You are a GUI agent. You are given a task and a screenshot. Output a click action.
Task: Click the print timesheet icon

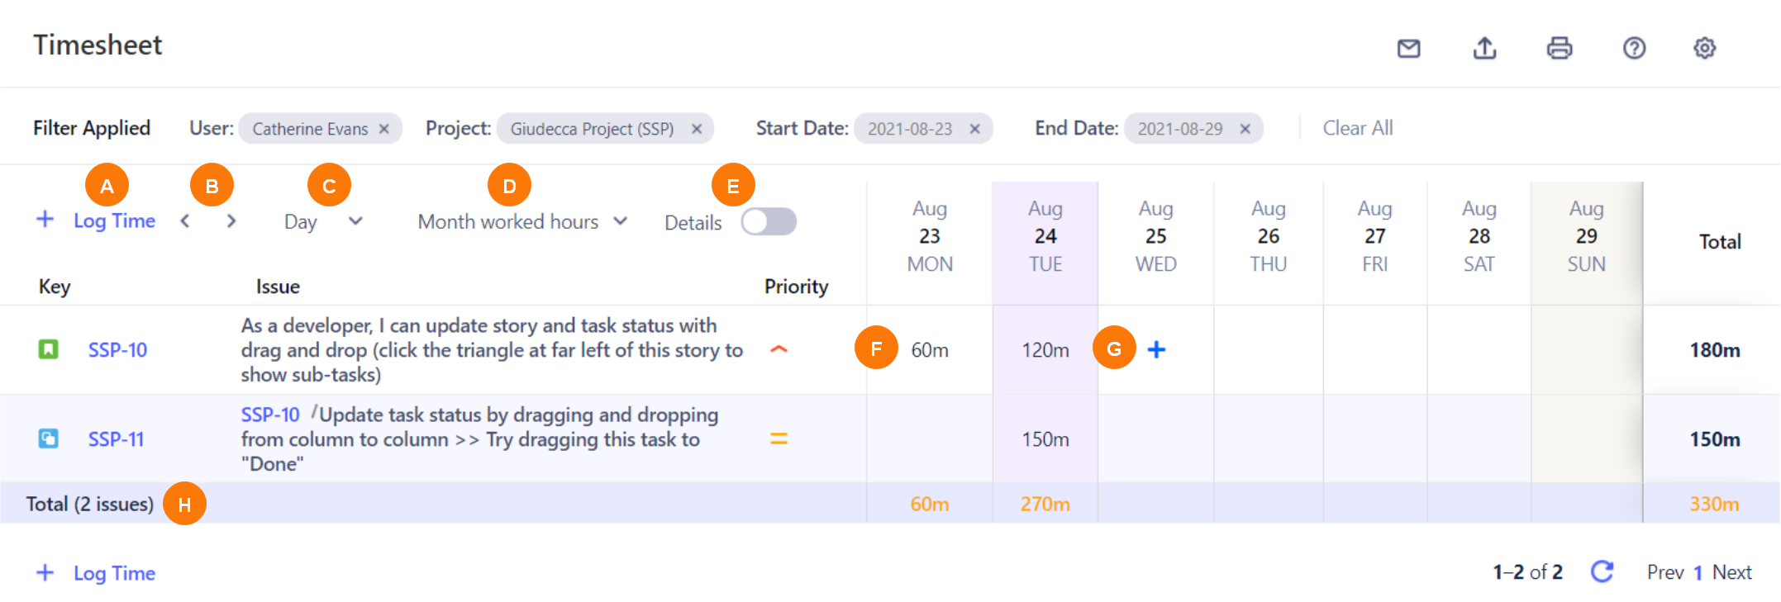pos(1559,49)
